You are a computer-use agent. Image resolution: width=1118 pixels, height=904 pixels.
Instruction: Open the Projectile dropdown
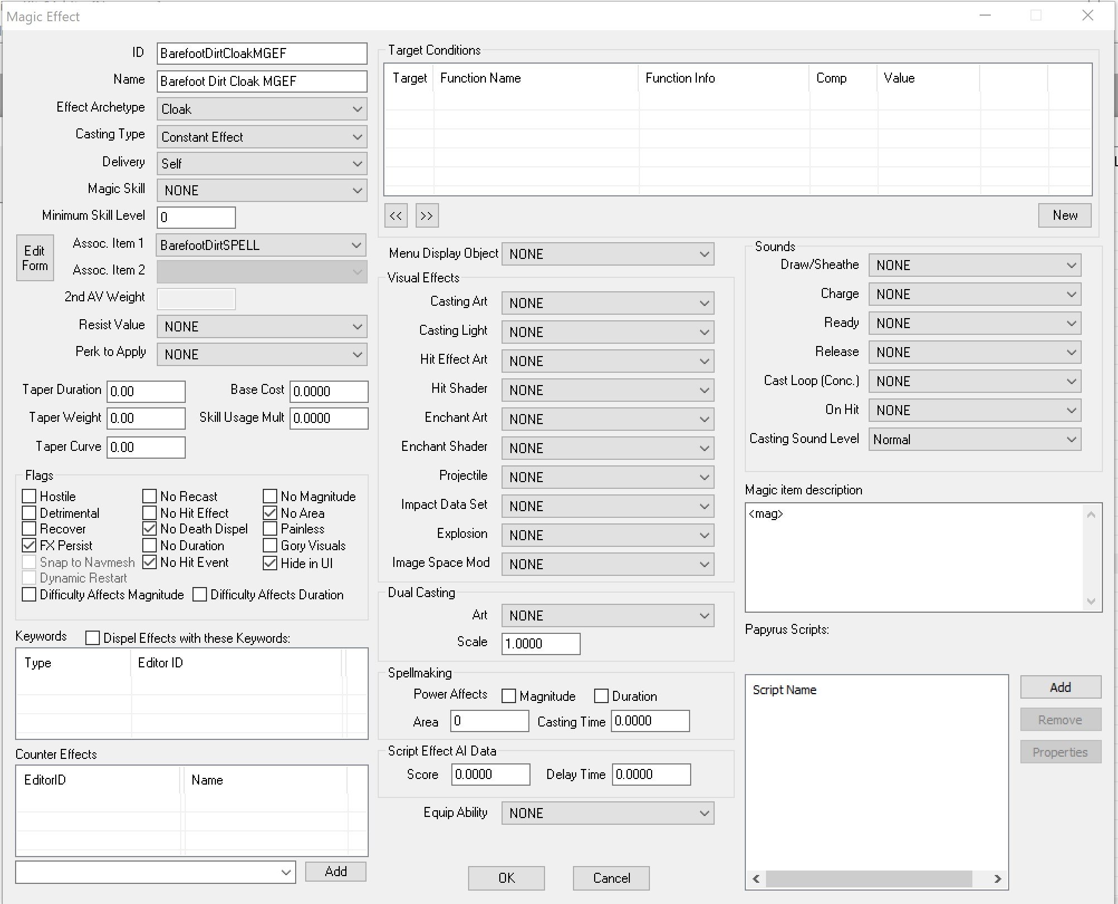pyautogui.click(x=608, y=477)
